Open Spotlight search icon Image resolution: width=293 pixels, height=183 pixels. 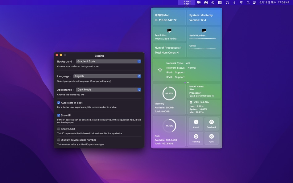click(x=248, y=2)
